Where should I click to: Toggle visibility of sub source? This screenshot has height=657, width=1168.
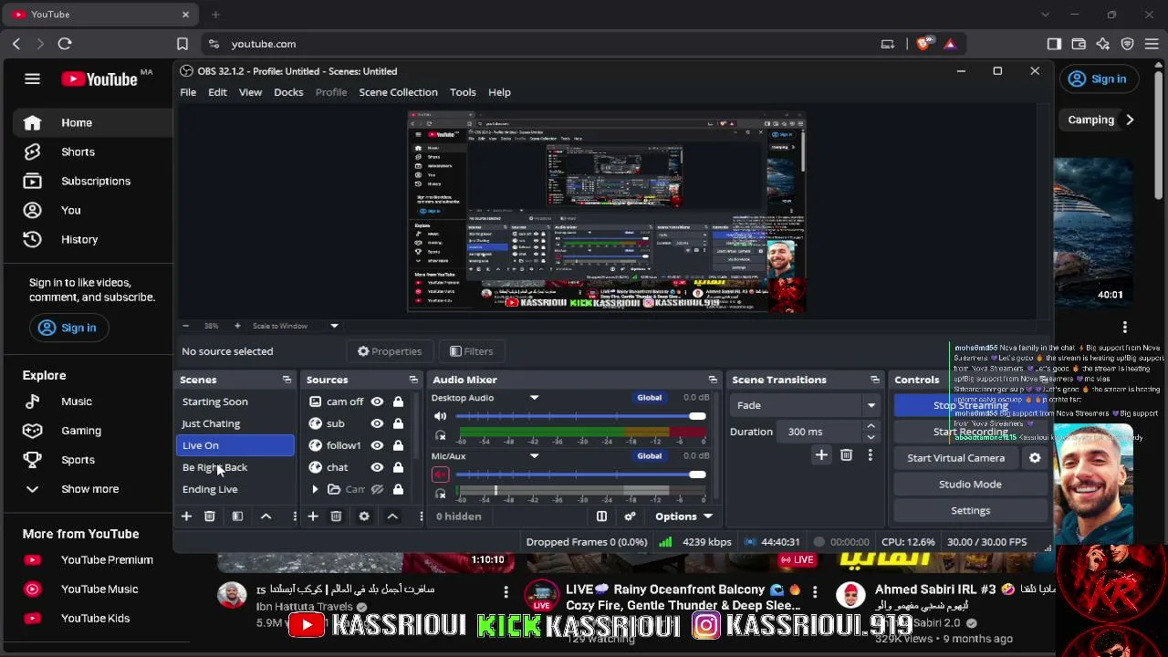point(377,423)
